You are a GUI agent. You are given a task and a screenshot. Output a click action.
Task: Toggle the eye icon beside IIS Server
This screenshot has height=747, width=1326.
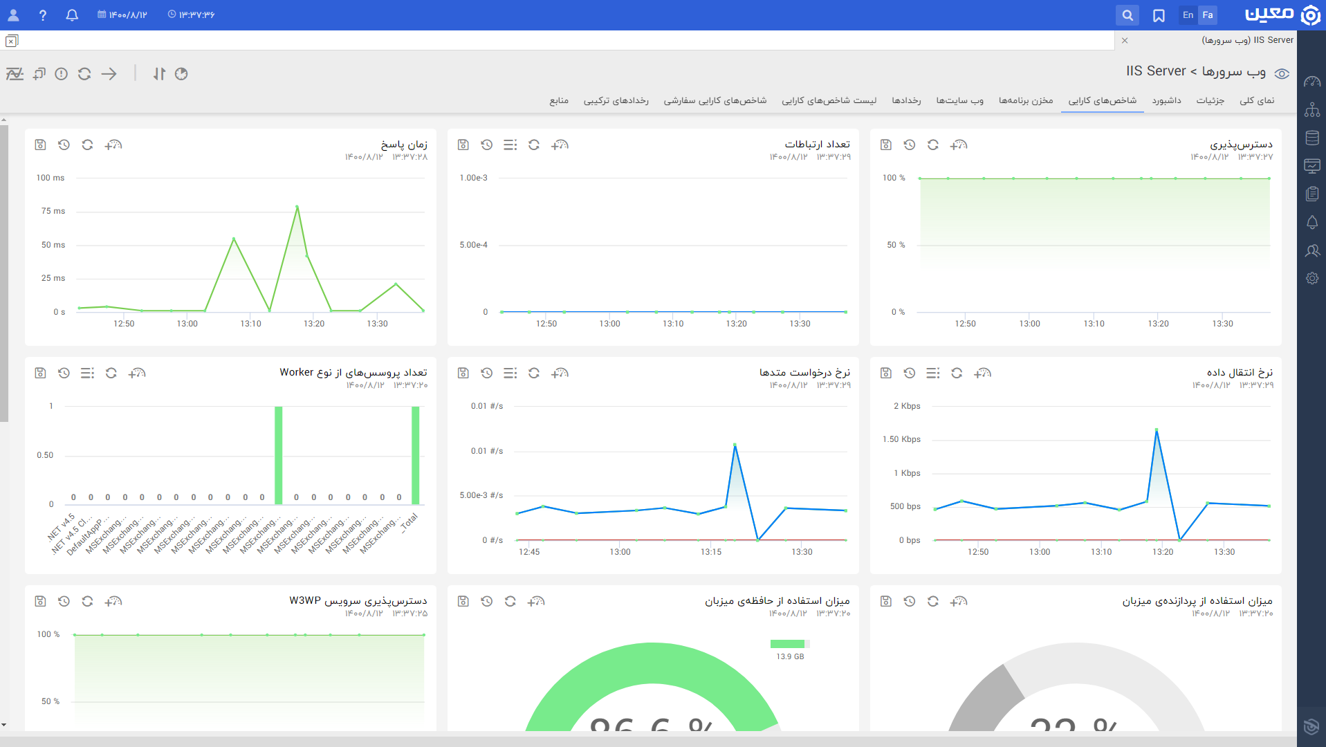click(x=1282, y=74)
